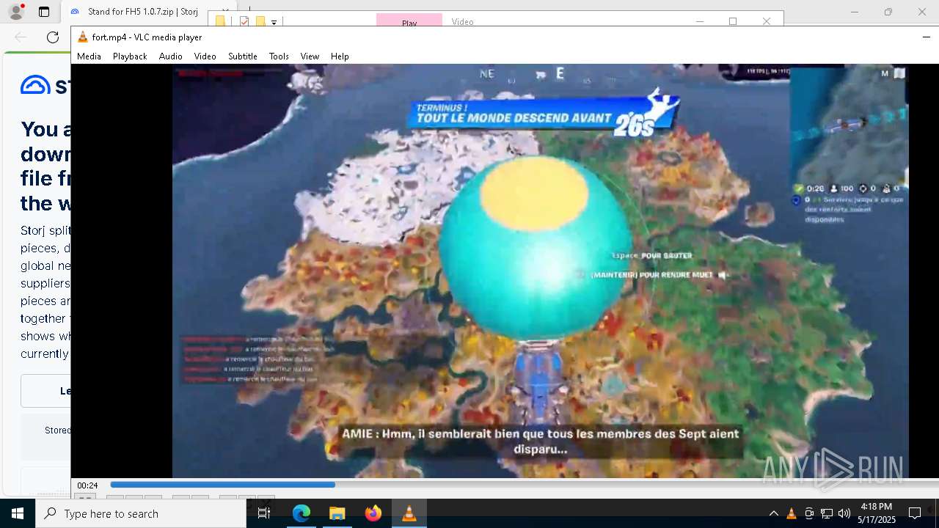Click the Meet Now camera tray icon

click(x=809, y=513)
